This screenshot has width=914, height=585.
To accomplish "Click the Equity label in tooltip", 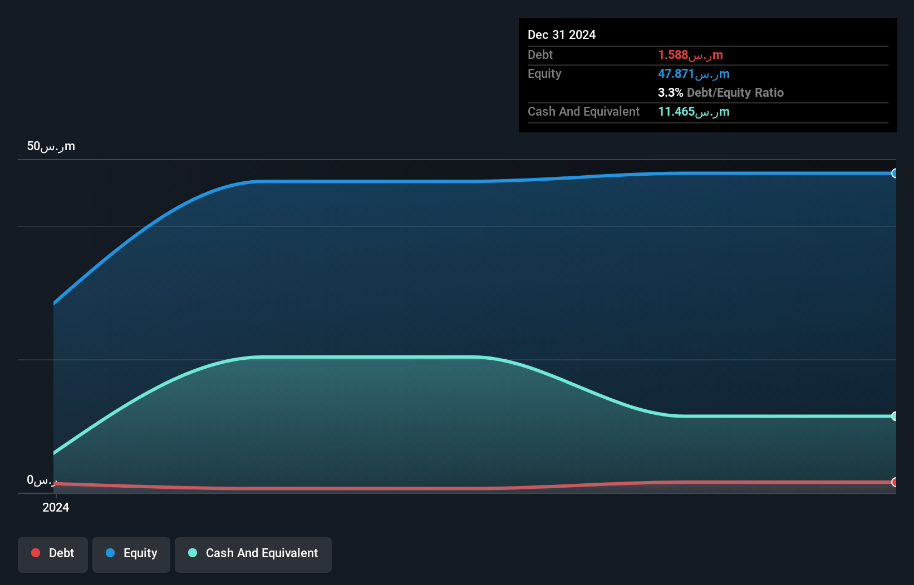I will click(x=544, y=73).
